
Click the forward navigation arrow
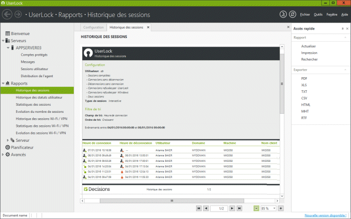18,15
